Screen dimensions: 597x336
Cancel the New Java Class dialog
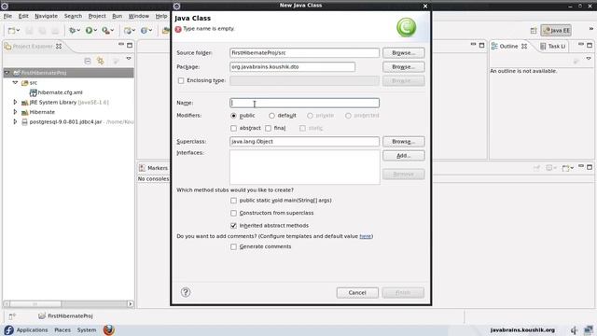(x=357, y=292)
